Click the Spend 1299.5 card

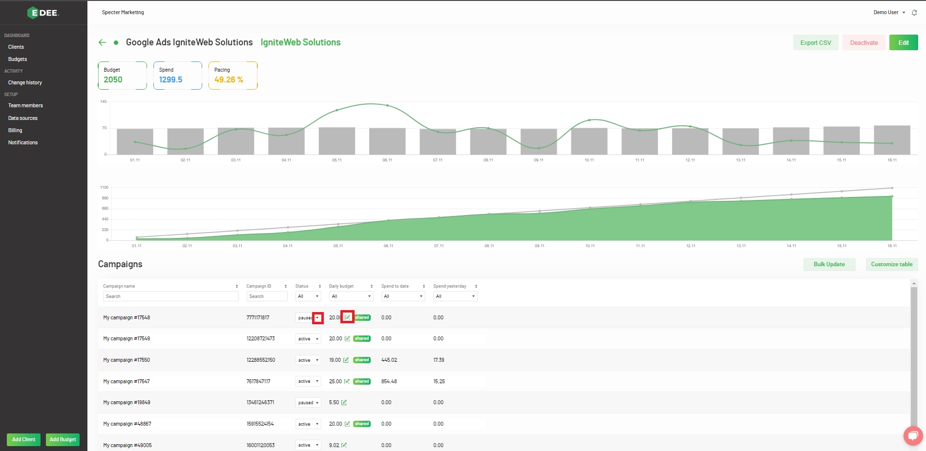pyautogui.click(x=178, y=76)
